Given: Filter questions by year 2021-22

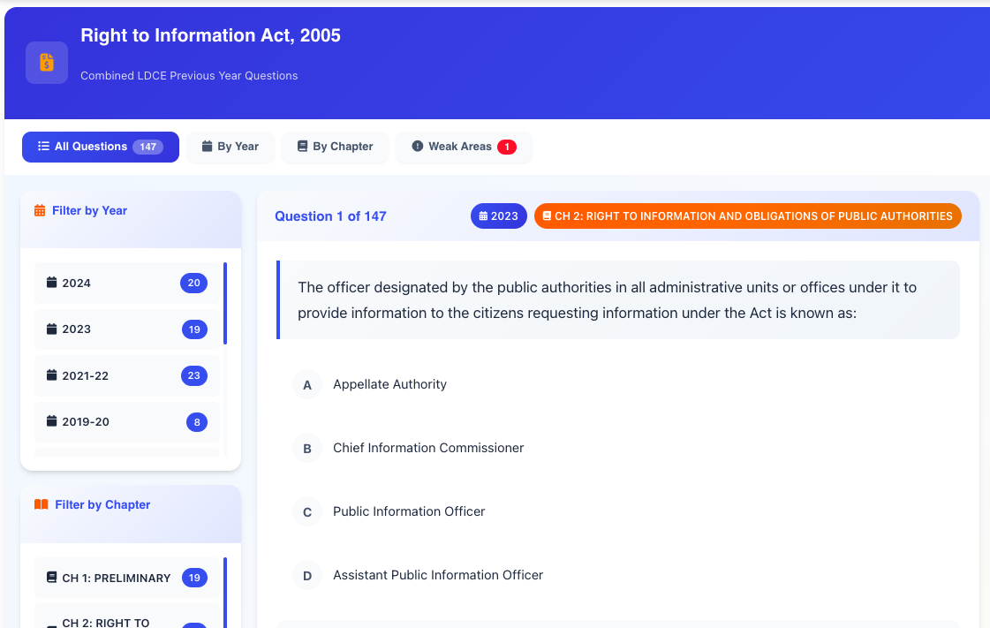Looking at the screenshot, I should click(126, 376).
